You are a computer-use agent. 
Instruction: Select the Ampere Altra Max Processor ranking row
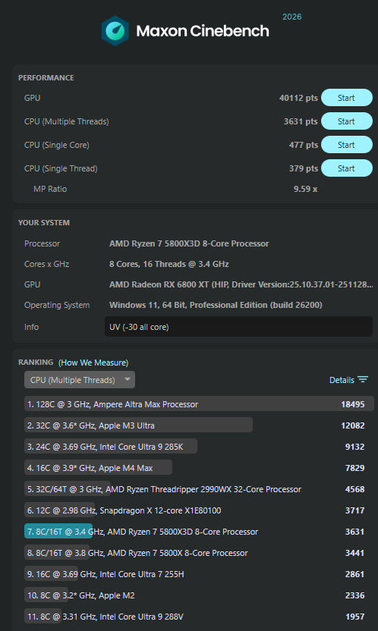pyautogui.click(x=199, y=404)
